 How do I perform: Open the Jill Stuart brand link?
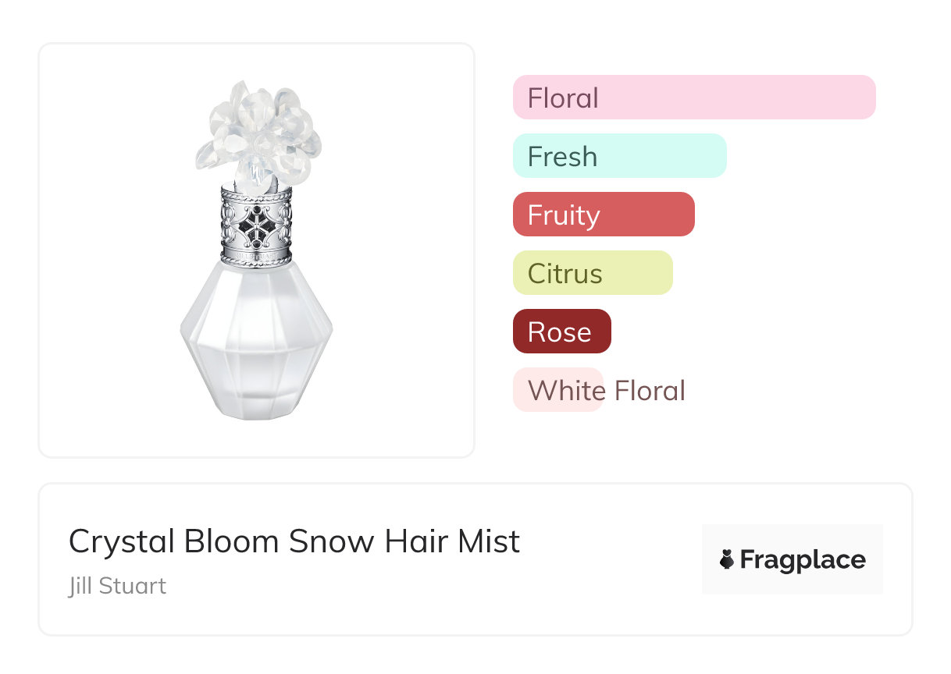[x=117, y=586]
